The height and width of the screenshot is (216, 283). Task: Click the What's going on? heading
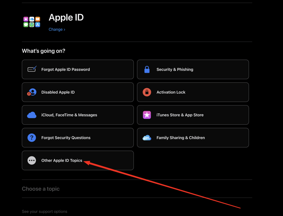point(44,51)
